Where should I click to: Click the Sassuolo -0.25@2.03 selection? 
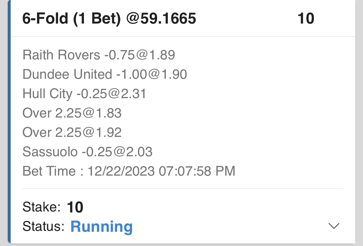(x=87, y=152)
